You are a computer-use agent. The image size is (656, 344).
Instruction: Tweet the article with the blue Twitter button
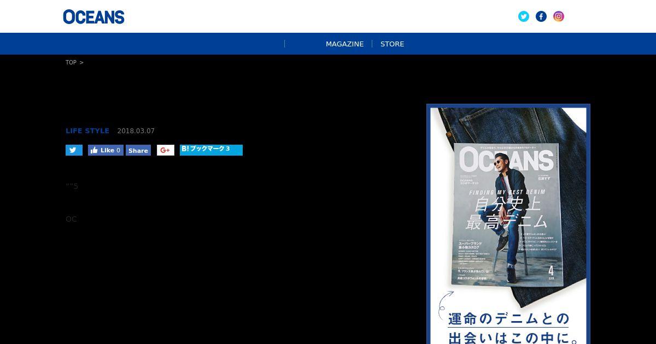(x=74, y=150)
